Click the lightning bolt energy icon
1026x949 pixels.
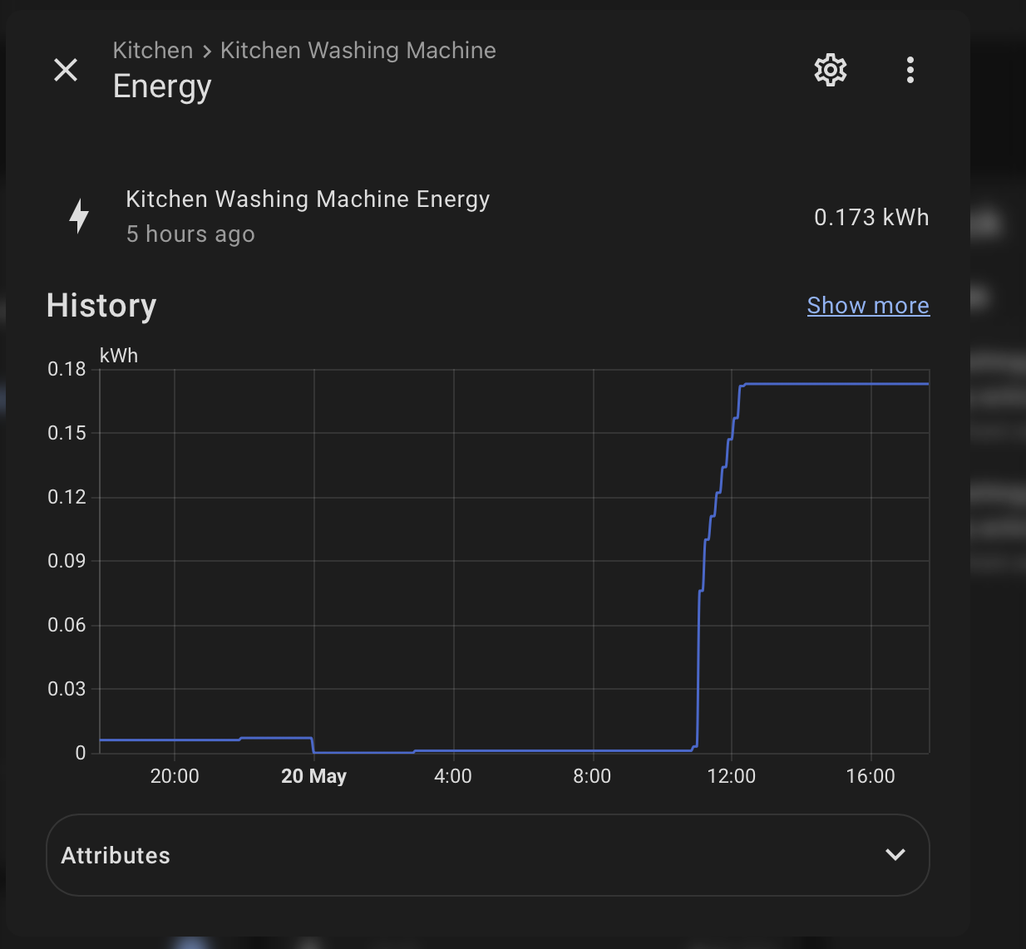(x=79, y=216)
